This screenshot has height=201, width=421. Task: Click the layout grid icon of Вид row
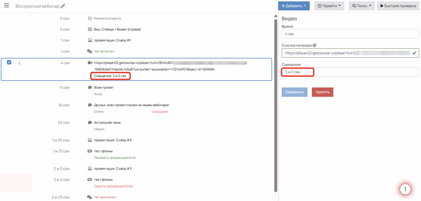click(x=90, y=29)
